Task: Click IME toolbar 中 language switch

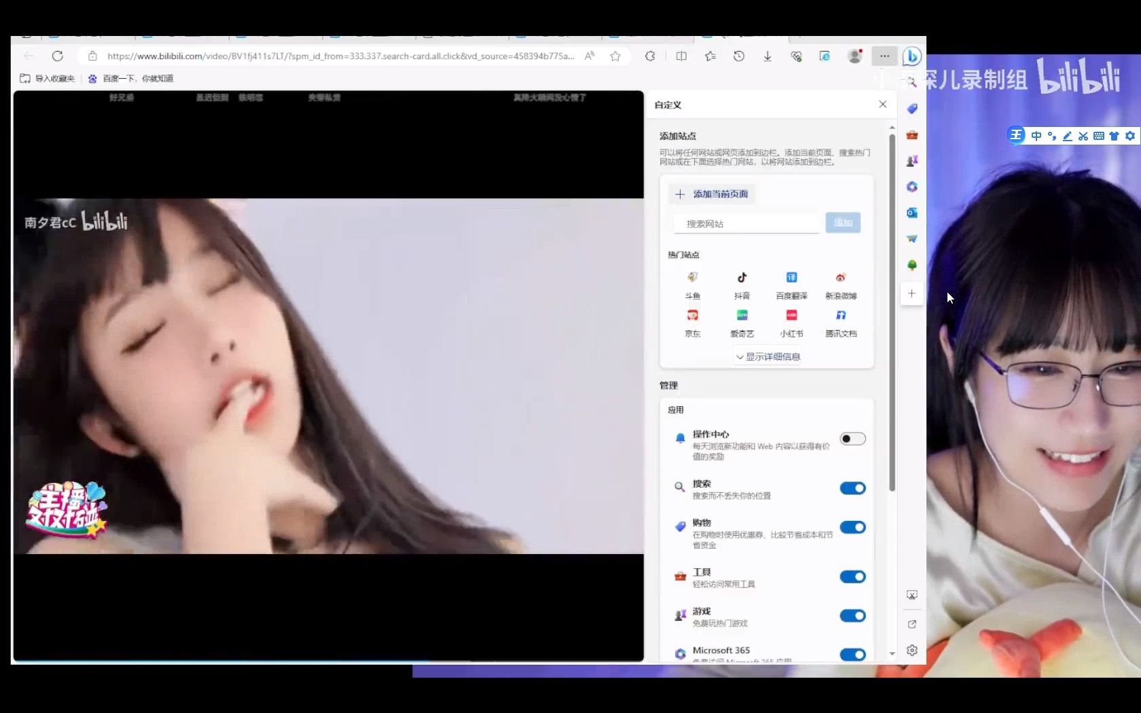Action: click(x=1036, y=136)
